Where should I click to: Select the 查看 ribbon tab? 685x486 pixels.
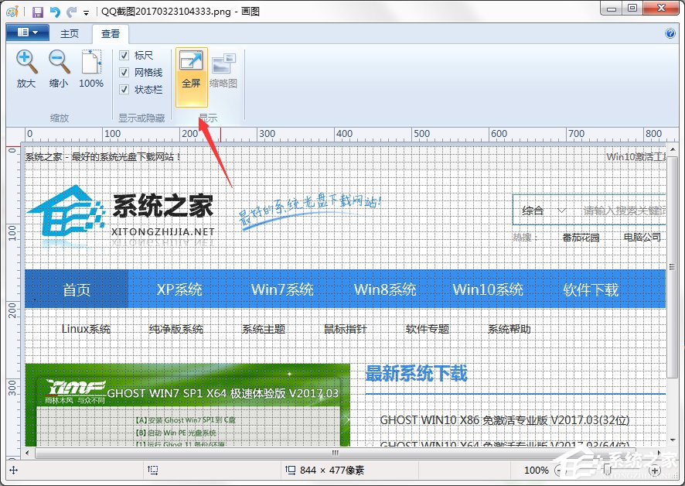click(x=111, y=34)
